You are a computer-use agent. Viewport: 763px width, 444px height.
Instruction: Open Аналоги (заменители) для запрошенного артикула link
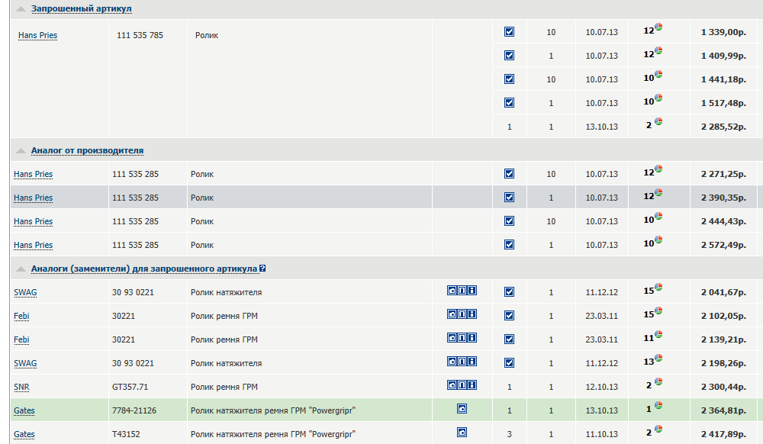[x=144, y=269]
